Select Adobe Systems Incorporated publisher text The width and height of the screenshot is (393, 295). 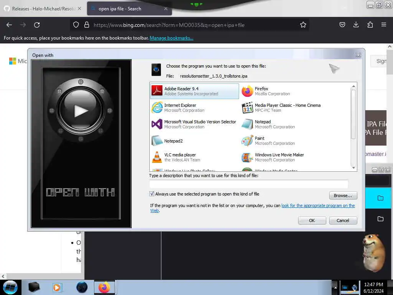[191, 94]
